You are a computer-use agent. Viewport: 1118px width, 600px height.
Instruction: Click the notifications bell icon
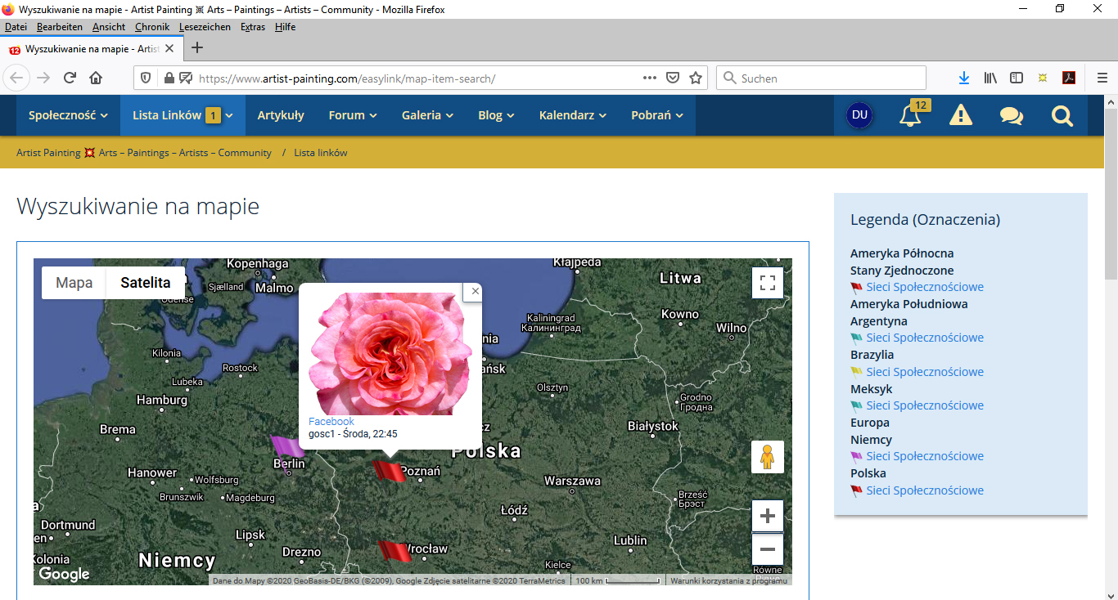[910, 116]
